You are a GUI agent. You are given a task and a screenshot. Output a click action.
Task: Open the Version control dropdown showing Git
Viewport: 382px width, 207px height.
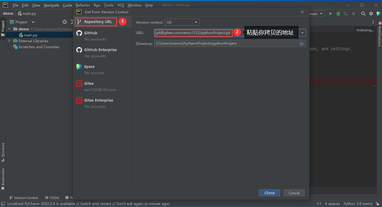click(x=182, y=22)
